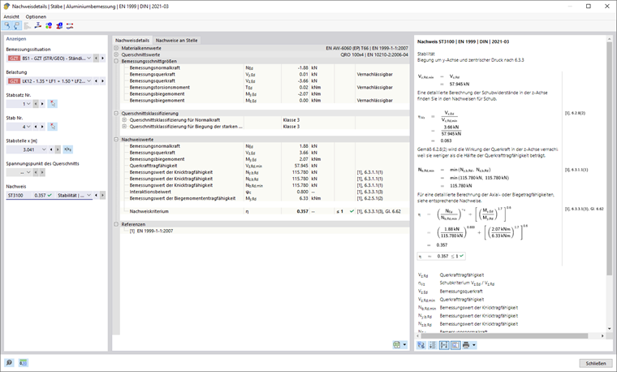Click previous arrow beside Stabstelle x

click(51, 149)
